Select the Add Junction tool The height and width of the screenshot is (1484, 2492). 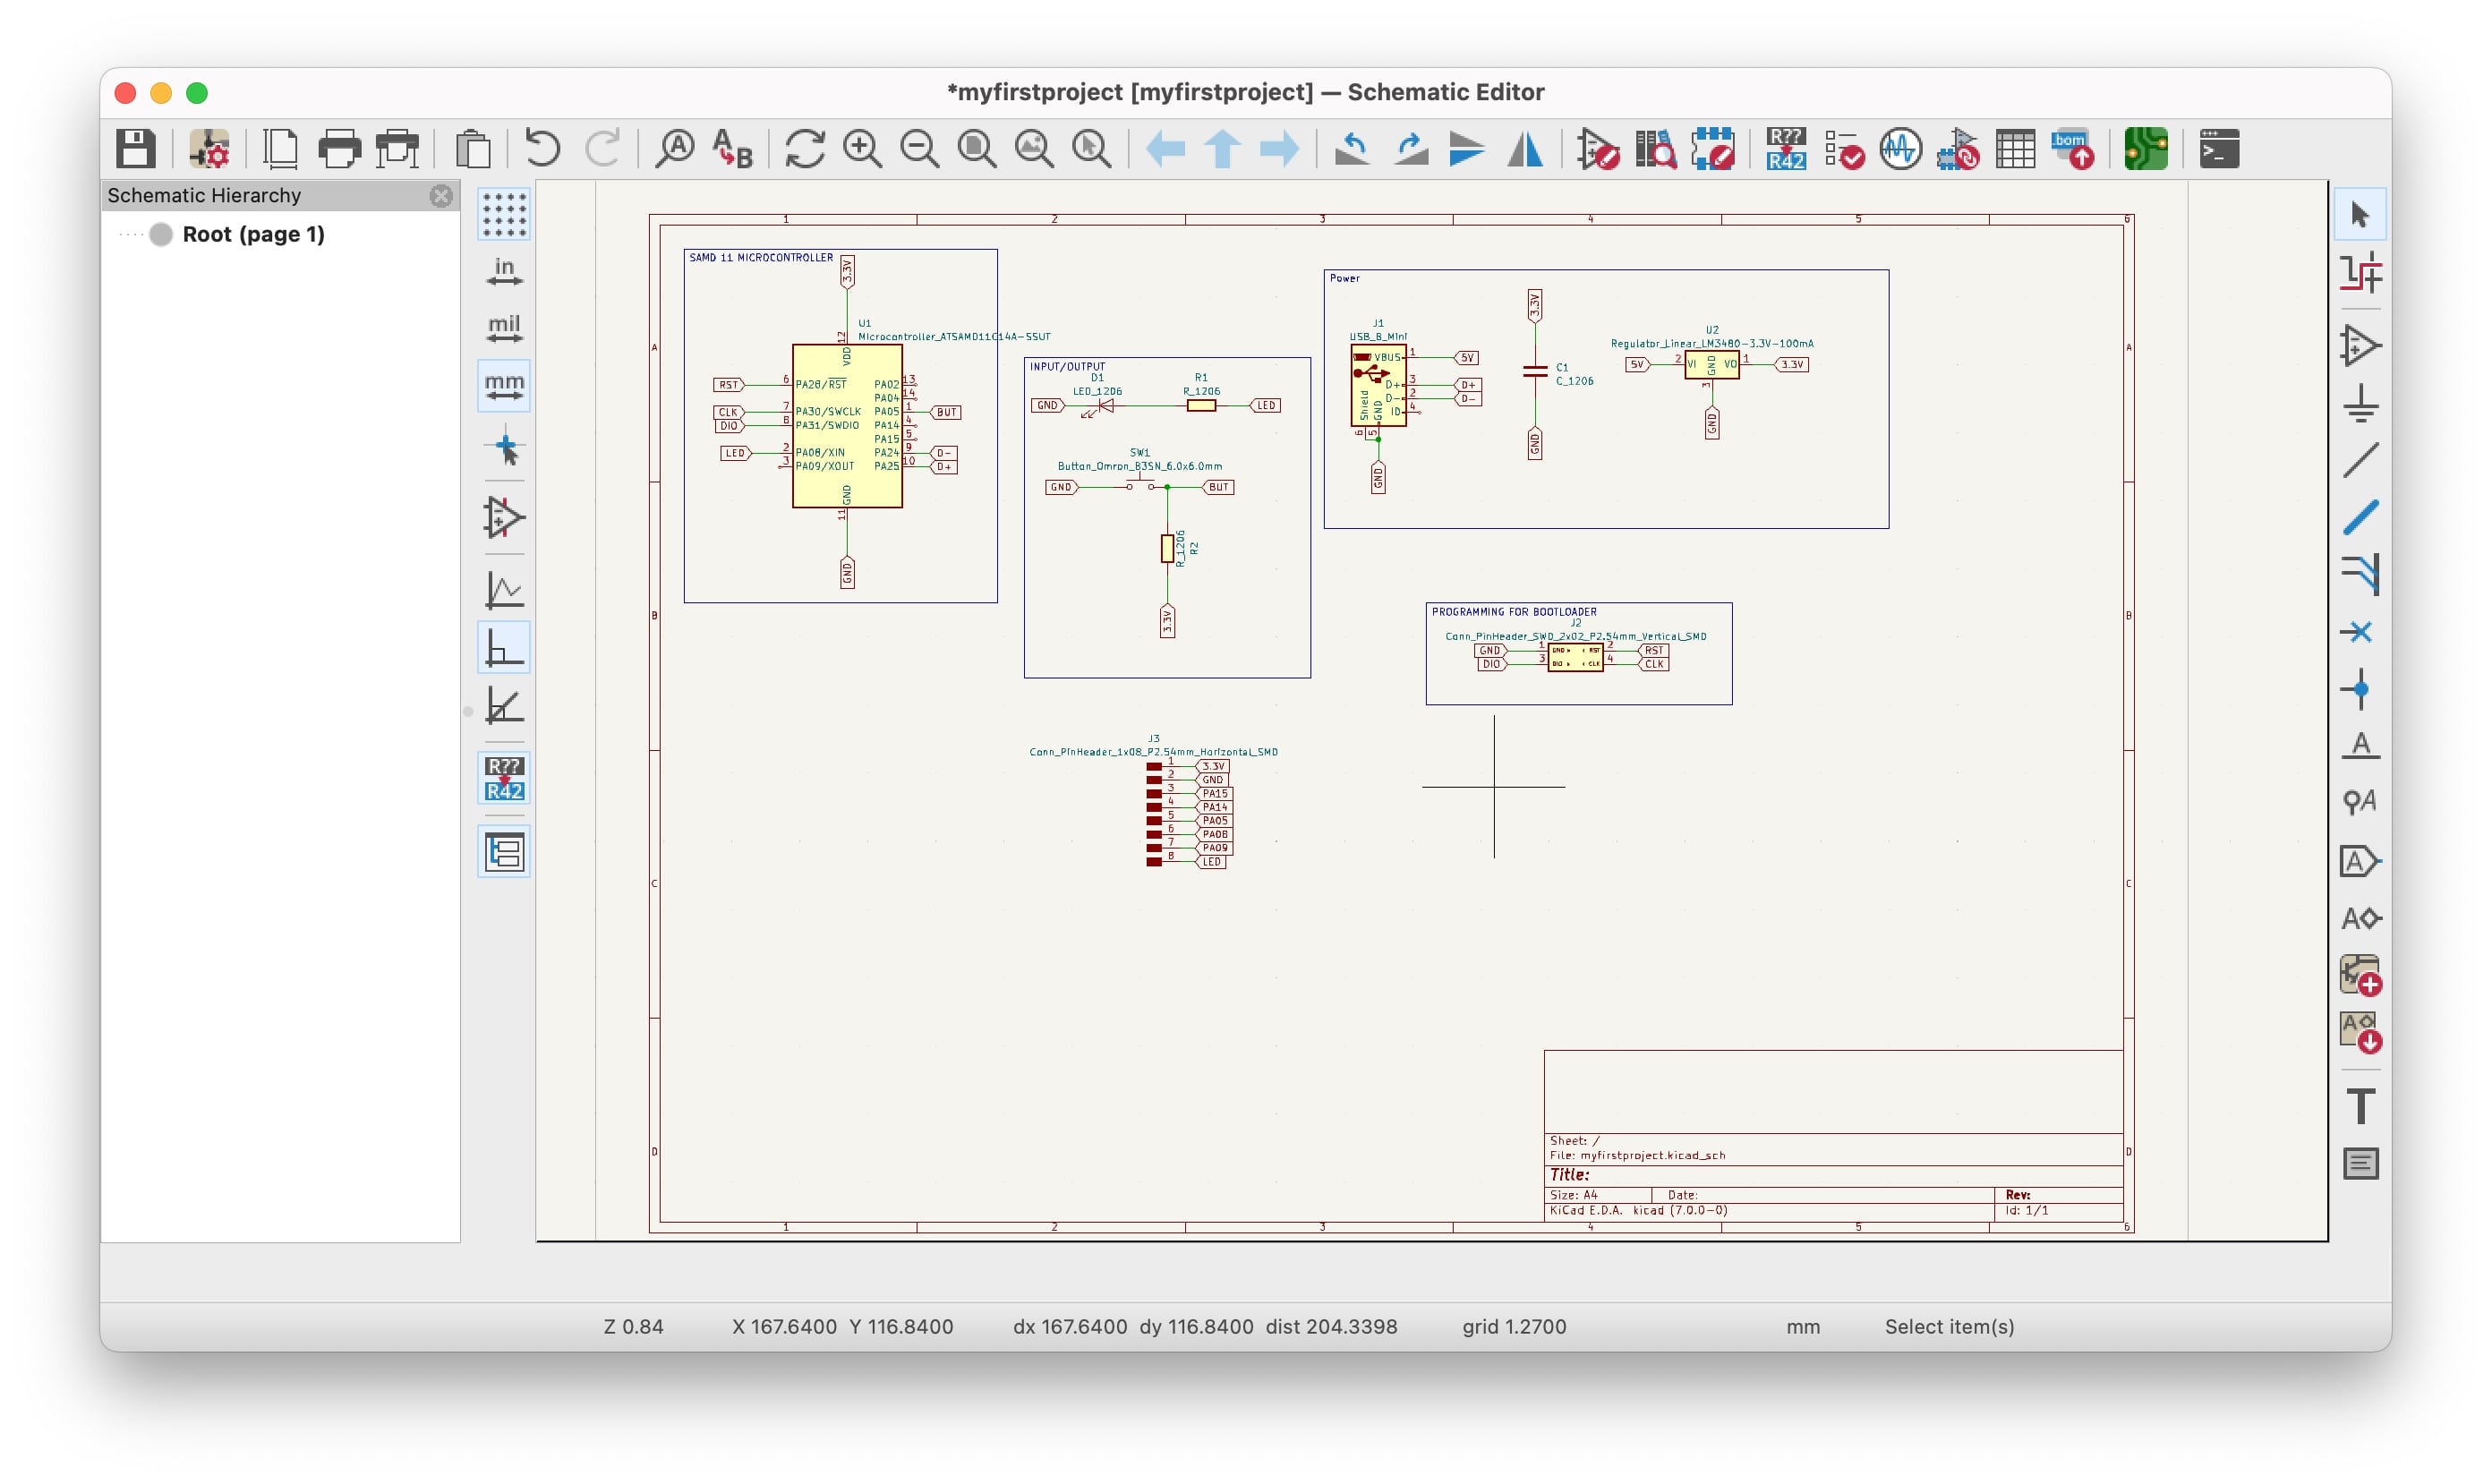(x=2360, y=689)
